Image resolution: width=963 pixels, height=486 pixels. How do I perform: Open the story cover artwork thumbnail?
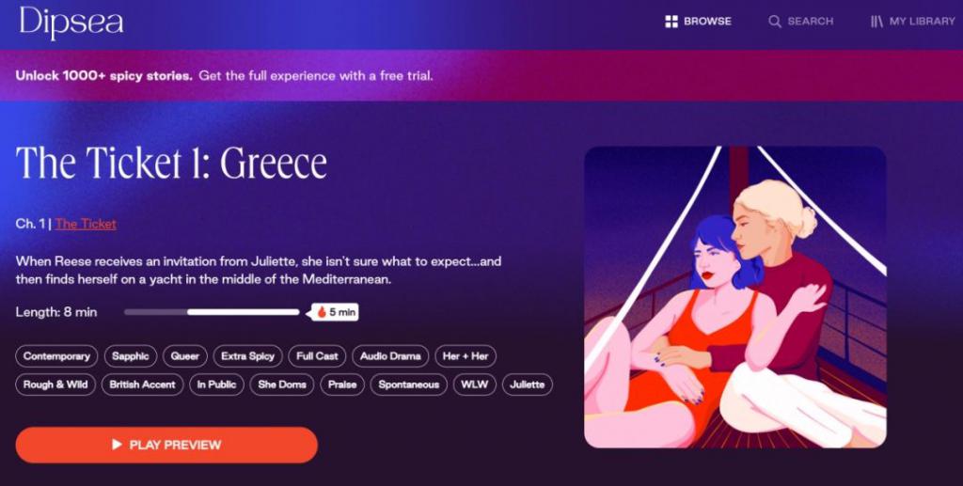(735, 297)
